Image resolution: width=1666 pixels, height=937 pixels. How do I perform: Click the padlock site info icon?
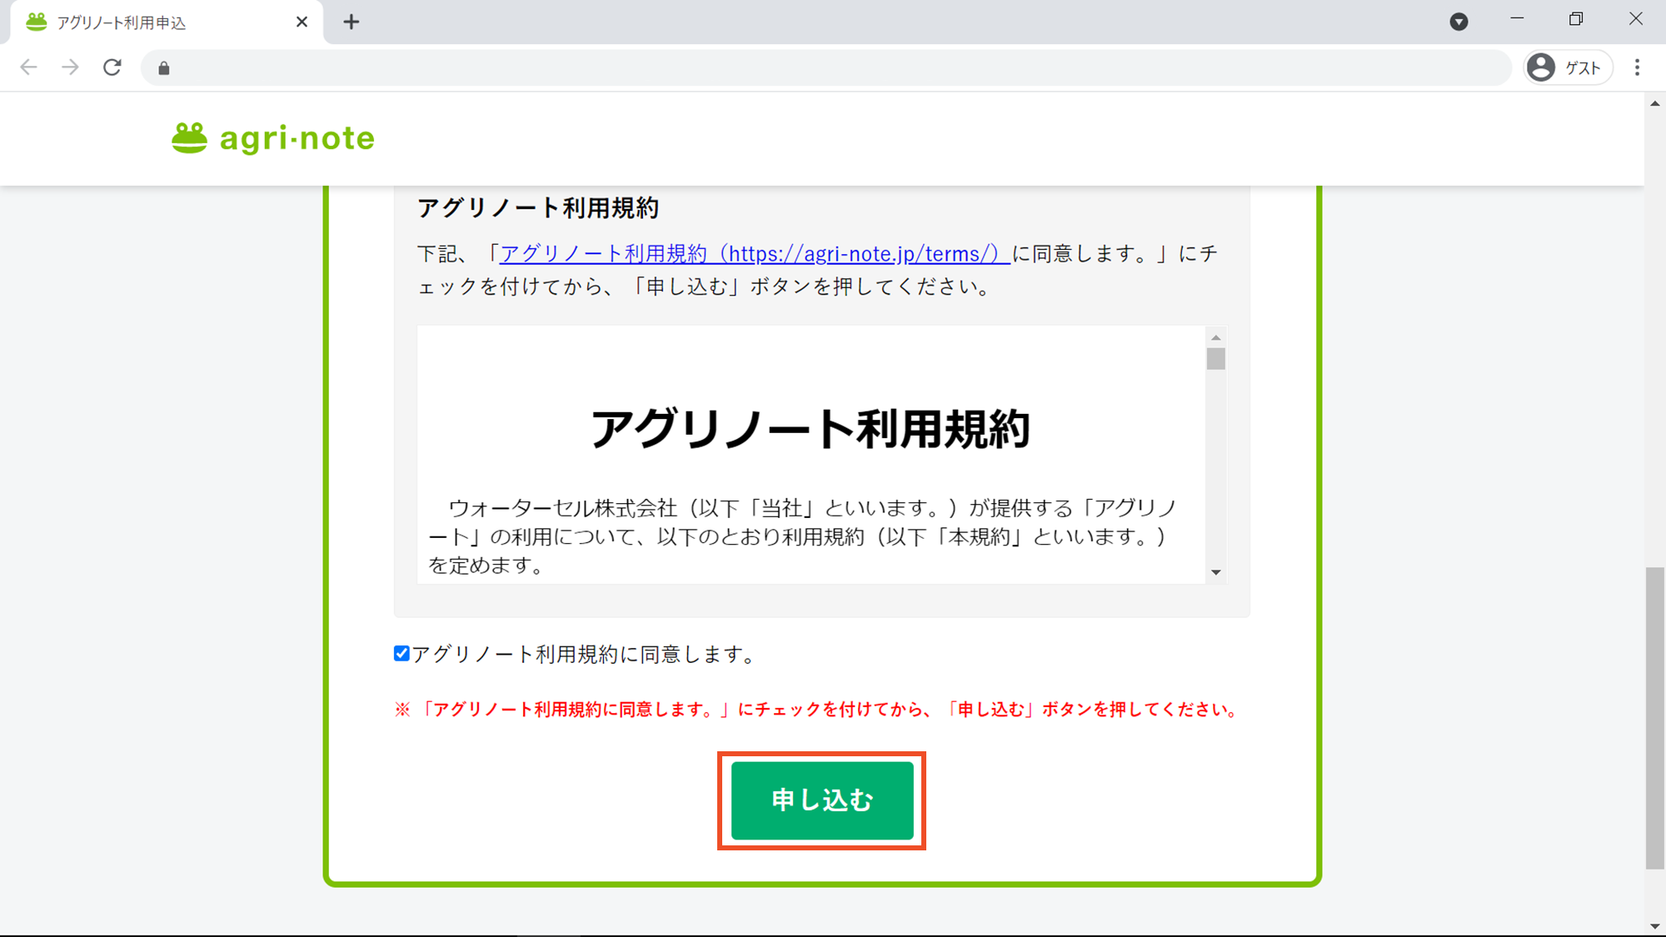[164, 68]
